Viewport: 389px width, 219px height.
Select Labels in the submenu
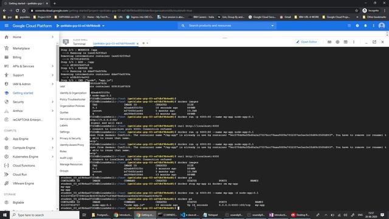point(64,125)
